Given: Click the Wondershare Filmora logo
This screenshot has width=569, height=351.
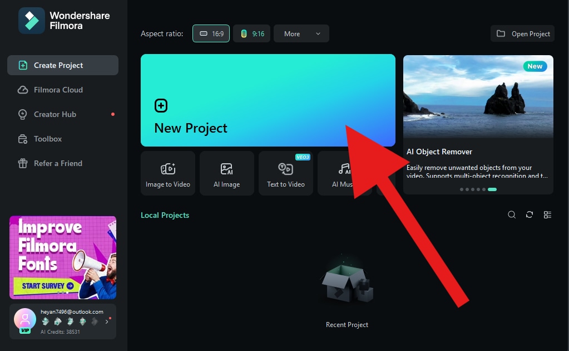Looking at the screenshot, I should tap(32, 21).
